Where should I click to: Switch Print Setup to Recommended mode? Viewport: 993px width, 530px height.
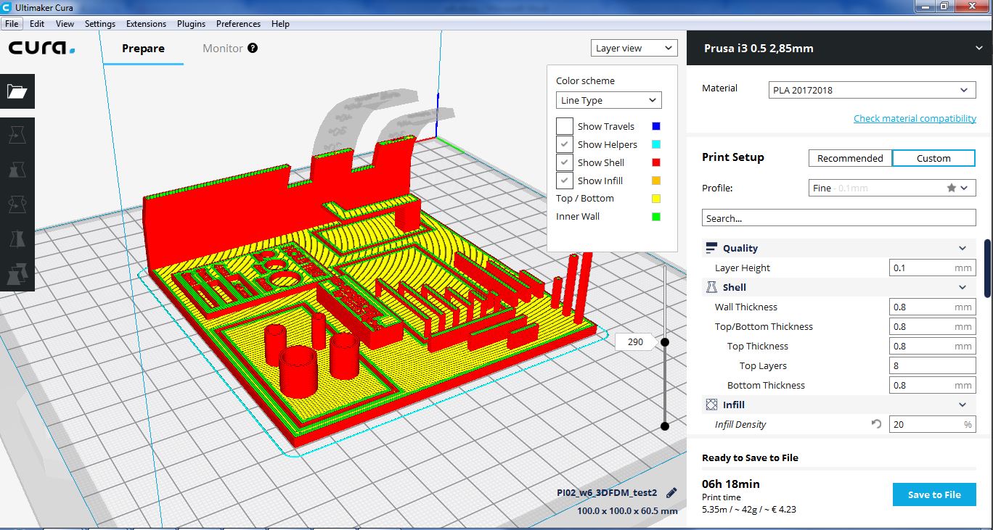850,158
